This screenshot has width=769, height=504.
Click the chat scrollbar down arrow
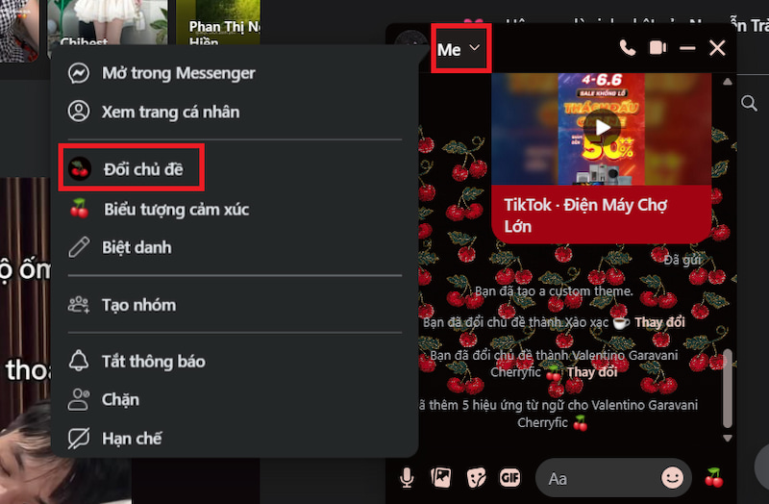[728, 438]
